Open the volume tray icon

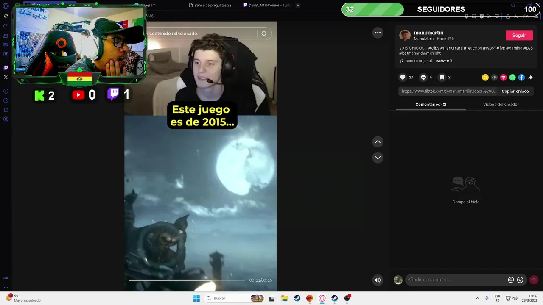pos(515,298)
